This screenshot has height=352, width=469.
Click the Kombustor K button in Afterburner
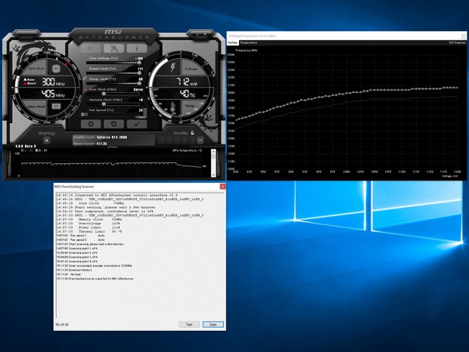click(x=91, y=48)
